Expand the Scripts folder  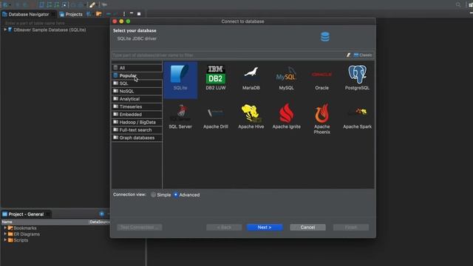pos(5,240)
